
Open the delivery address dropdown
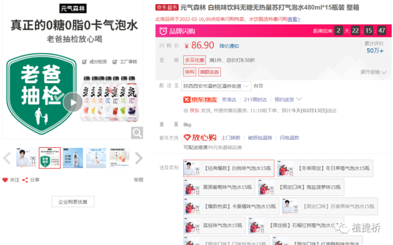pyautogui.click(x=216, y=86)
